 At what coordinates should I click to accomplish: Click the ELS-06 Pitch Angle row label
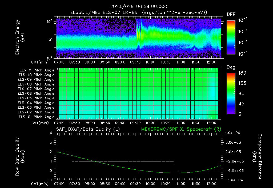click(36, 93)
